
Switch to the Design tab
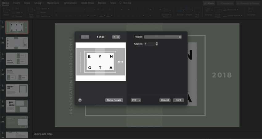pyautogui.click(x=38, y=3)
